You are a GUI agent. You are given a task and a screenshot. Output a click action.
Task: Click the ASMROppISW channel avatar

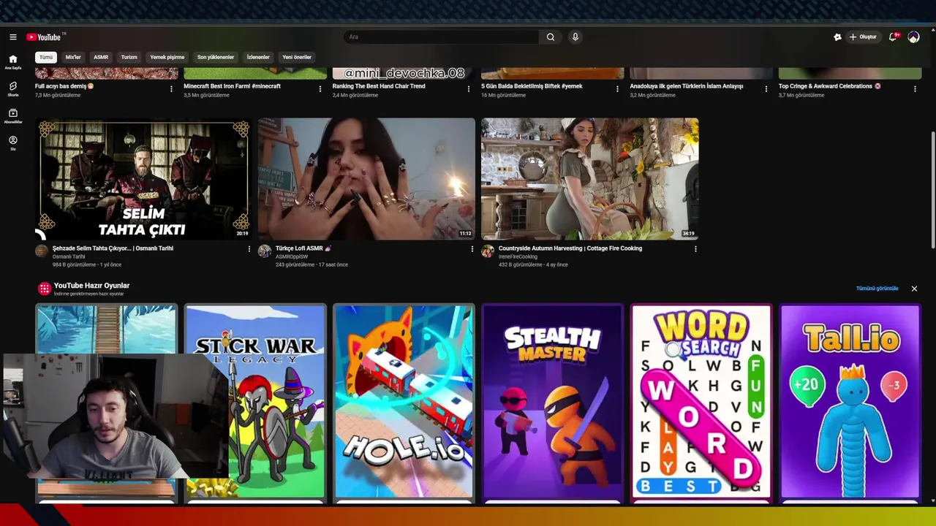click(265, 251)
